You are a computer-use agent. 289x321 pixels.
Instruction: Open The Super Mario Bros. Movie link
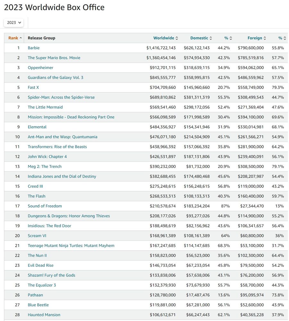pos(54,58)
